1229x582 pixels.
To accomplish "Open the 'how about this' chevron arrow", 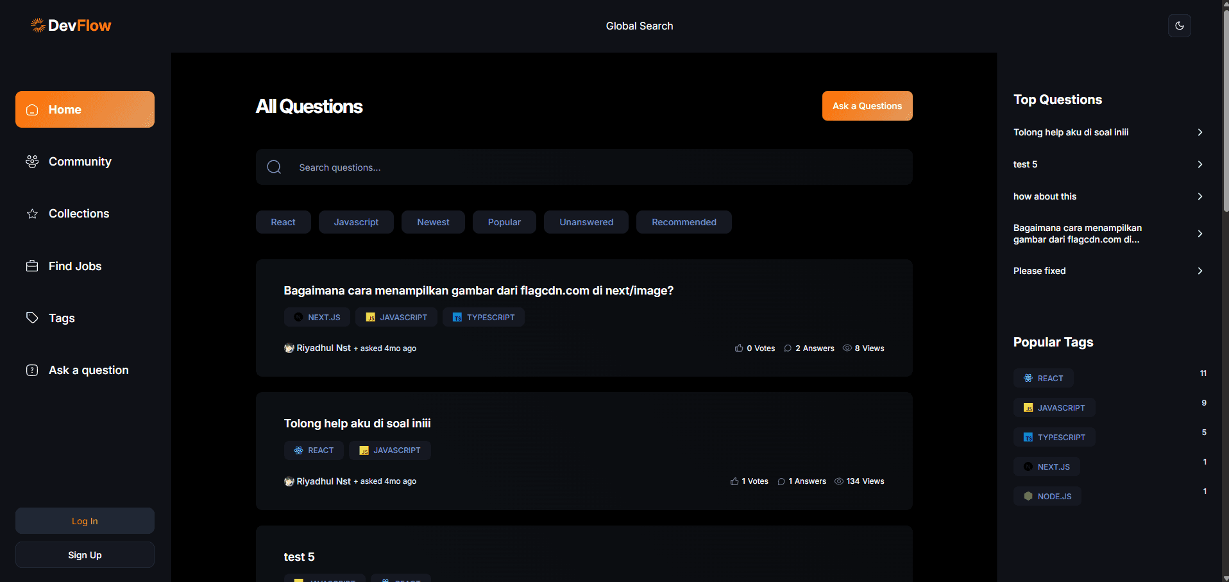I will point(1199,196).
